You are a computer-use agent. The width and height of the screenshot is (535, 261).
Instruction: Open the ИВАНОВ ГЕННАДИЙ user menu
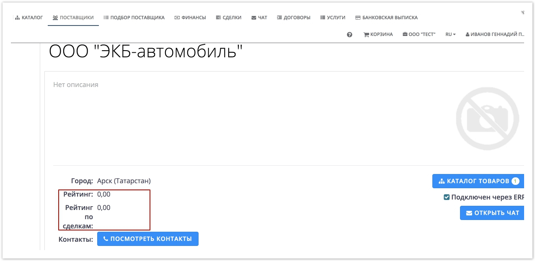(x=495, y=34)
